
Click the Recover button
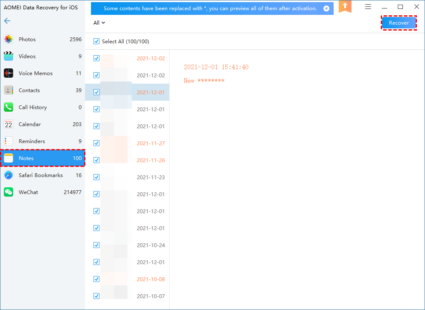(x=399, y=23)
